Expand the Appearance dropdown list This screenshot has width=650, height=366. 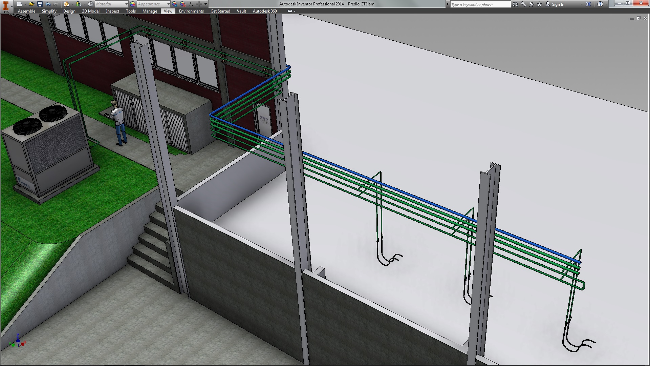[168, 4]
